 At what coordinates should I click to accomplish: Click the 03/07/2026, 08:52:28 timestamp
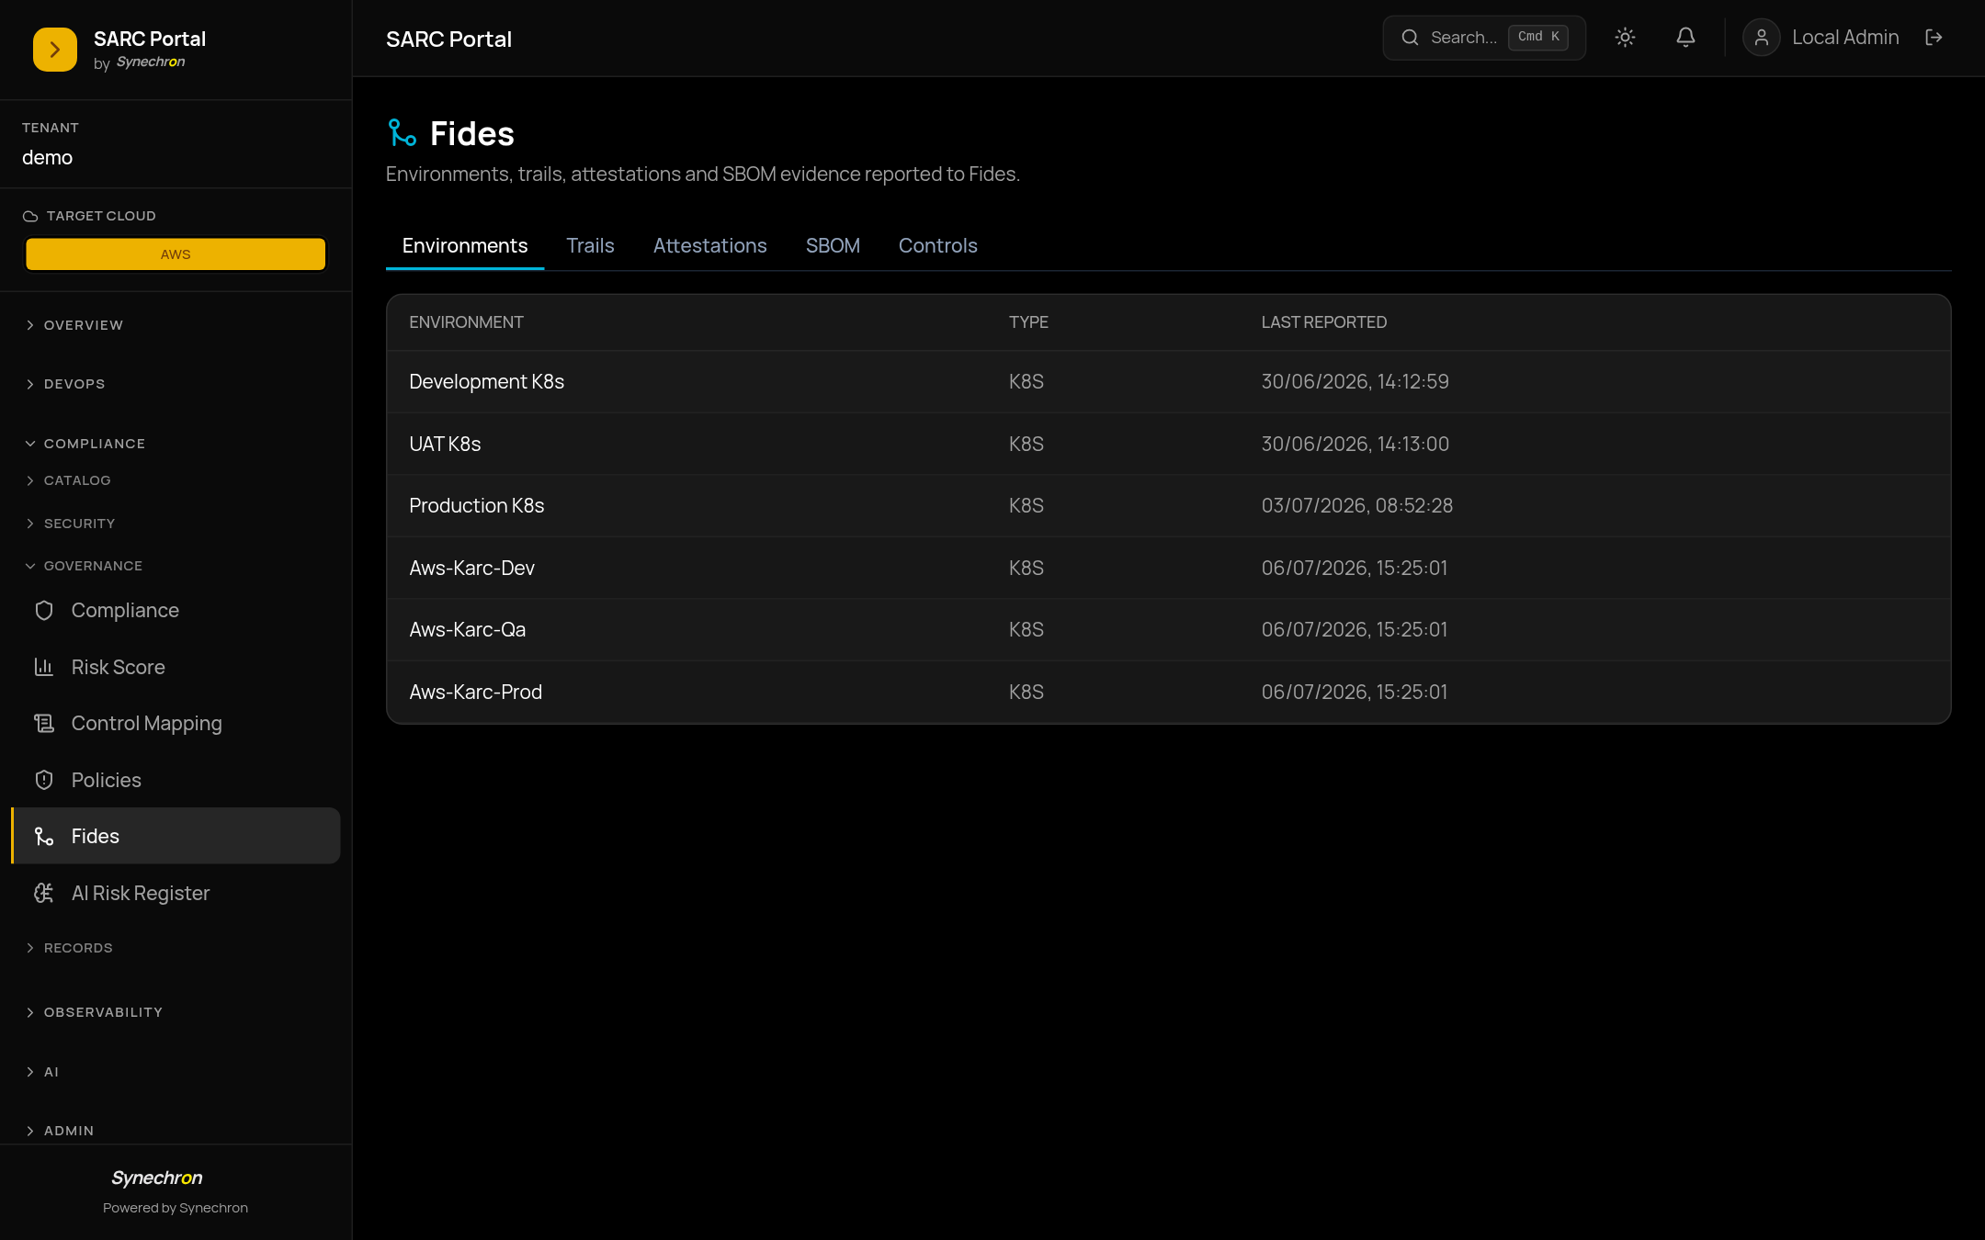tap(1356, 506)
